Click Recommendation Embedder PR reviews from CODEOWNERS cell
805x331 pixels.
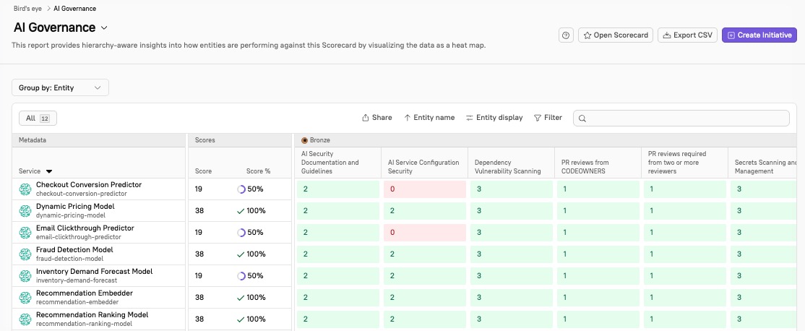598,297
